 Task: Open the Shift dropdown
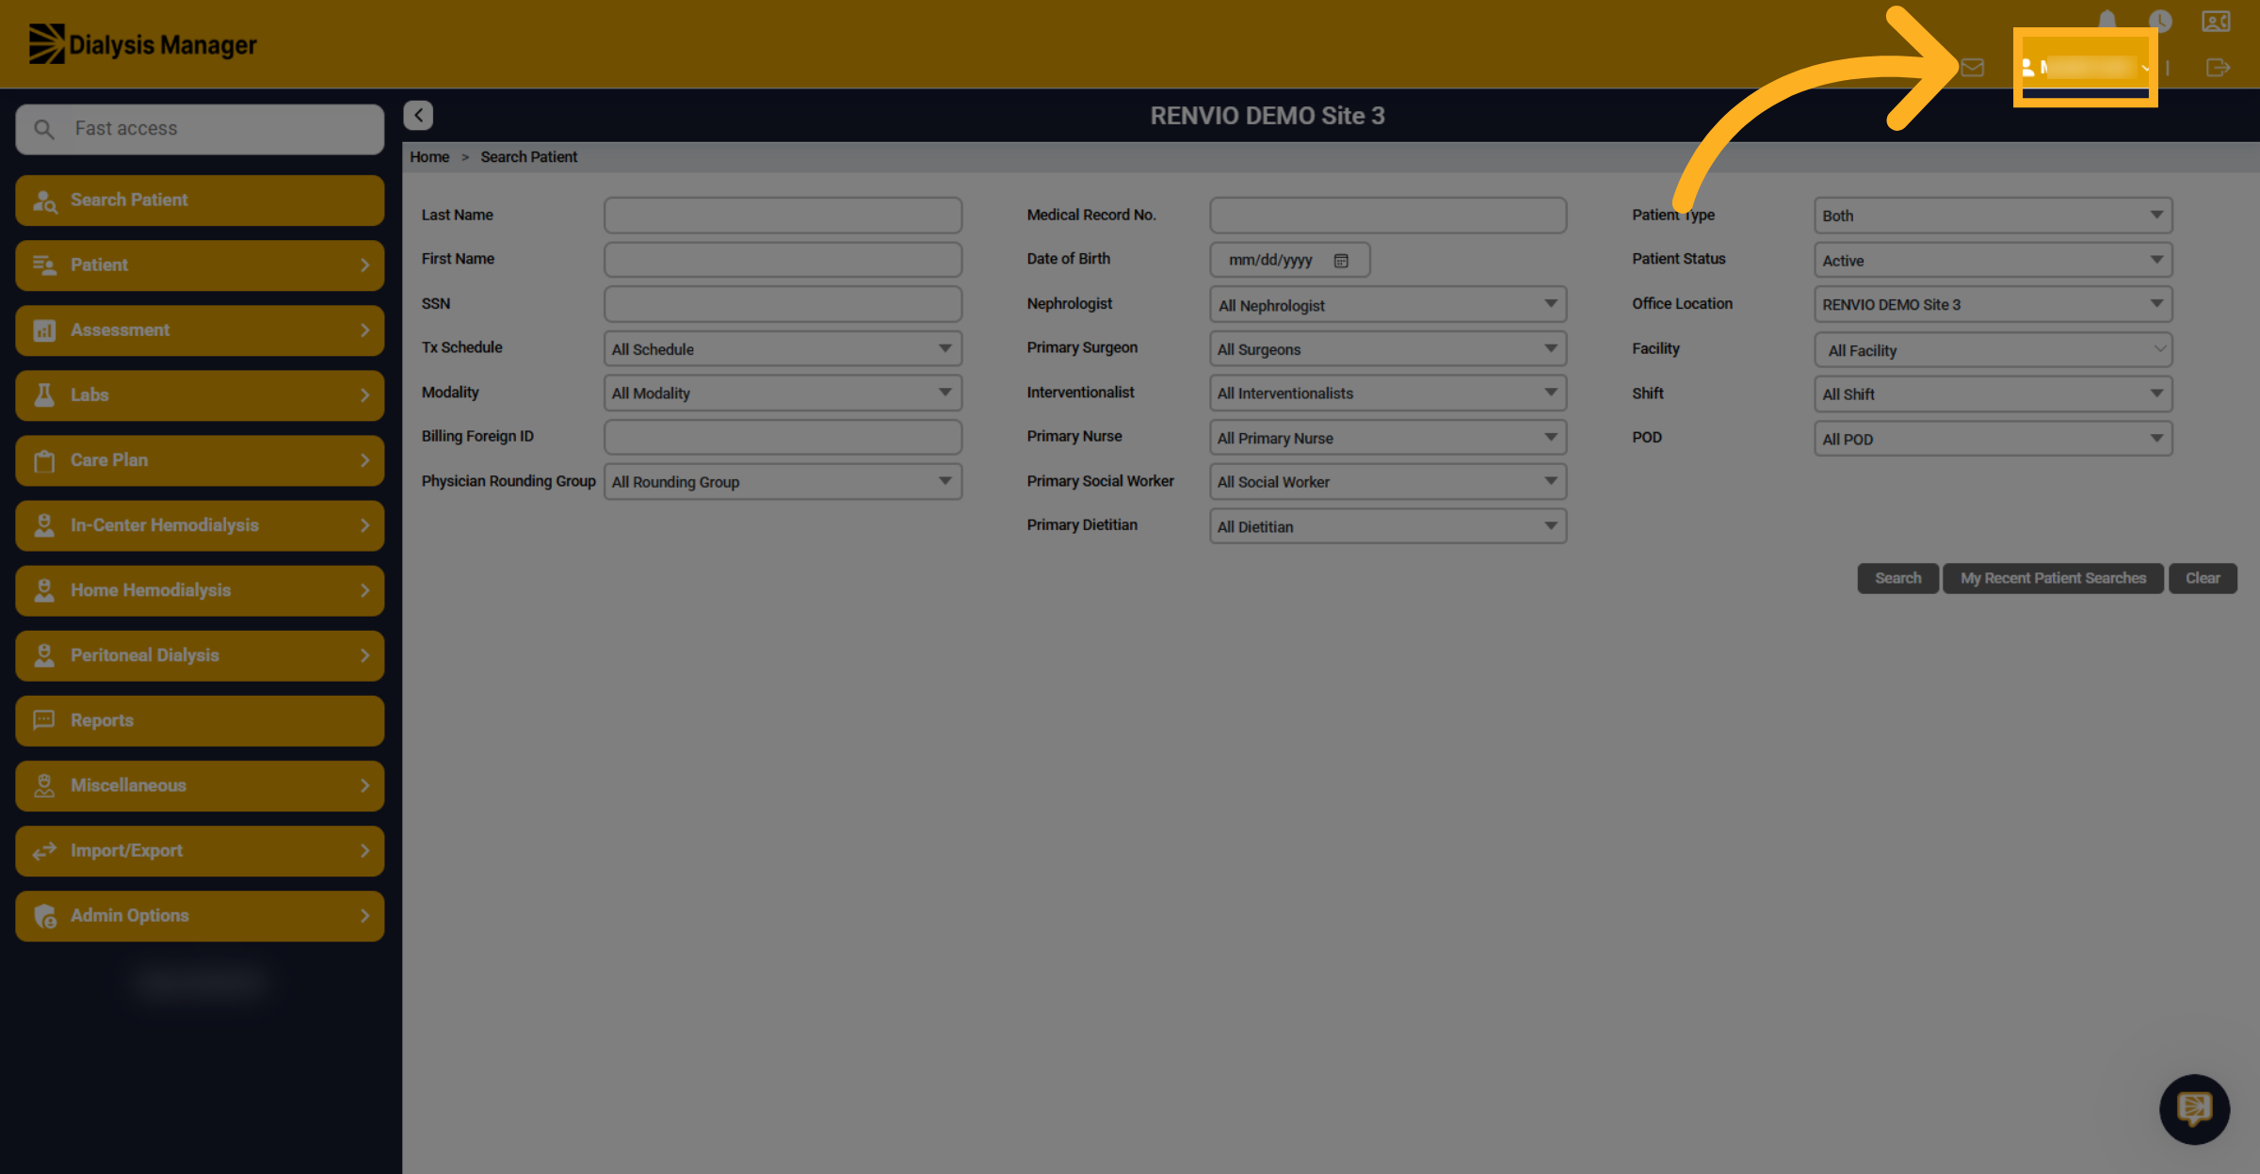tap(1993, 394)
